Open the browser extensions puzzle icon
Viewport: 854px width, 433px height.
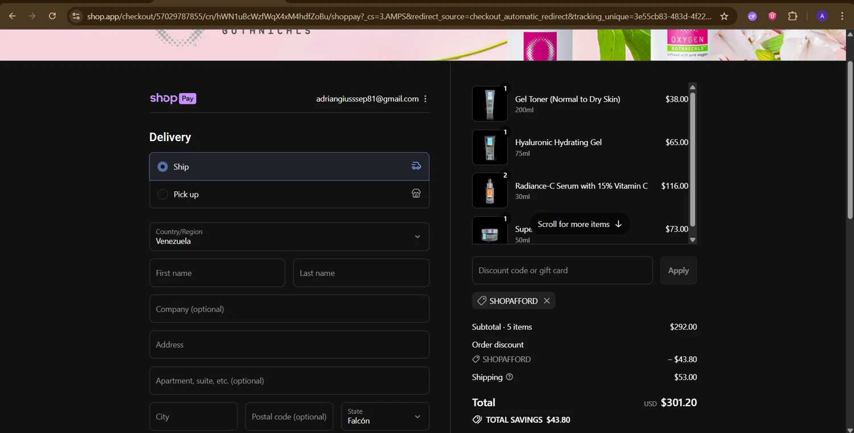[x=793, y=17]
